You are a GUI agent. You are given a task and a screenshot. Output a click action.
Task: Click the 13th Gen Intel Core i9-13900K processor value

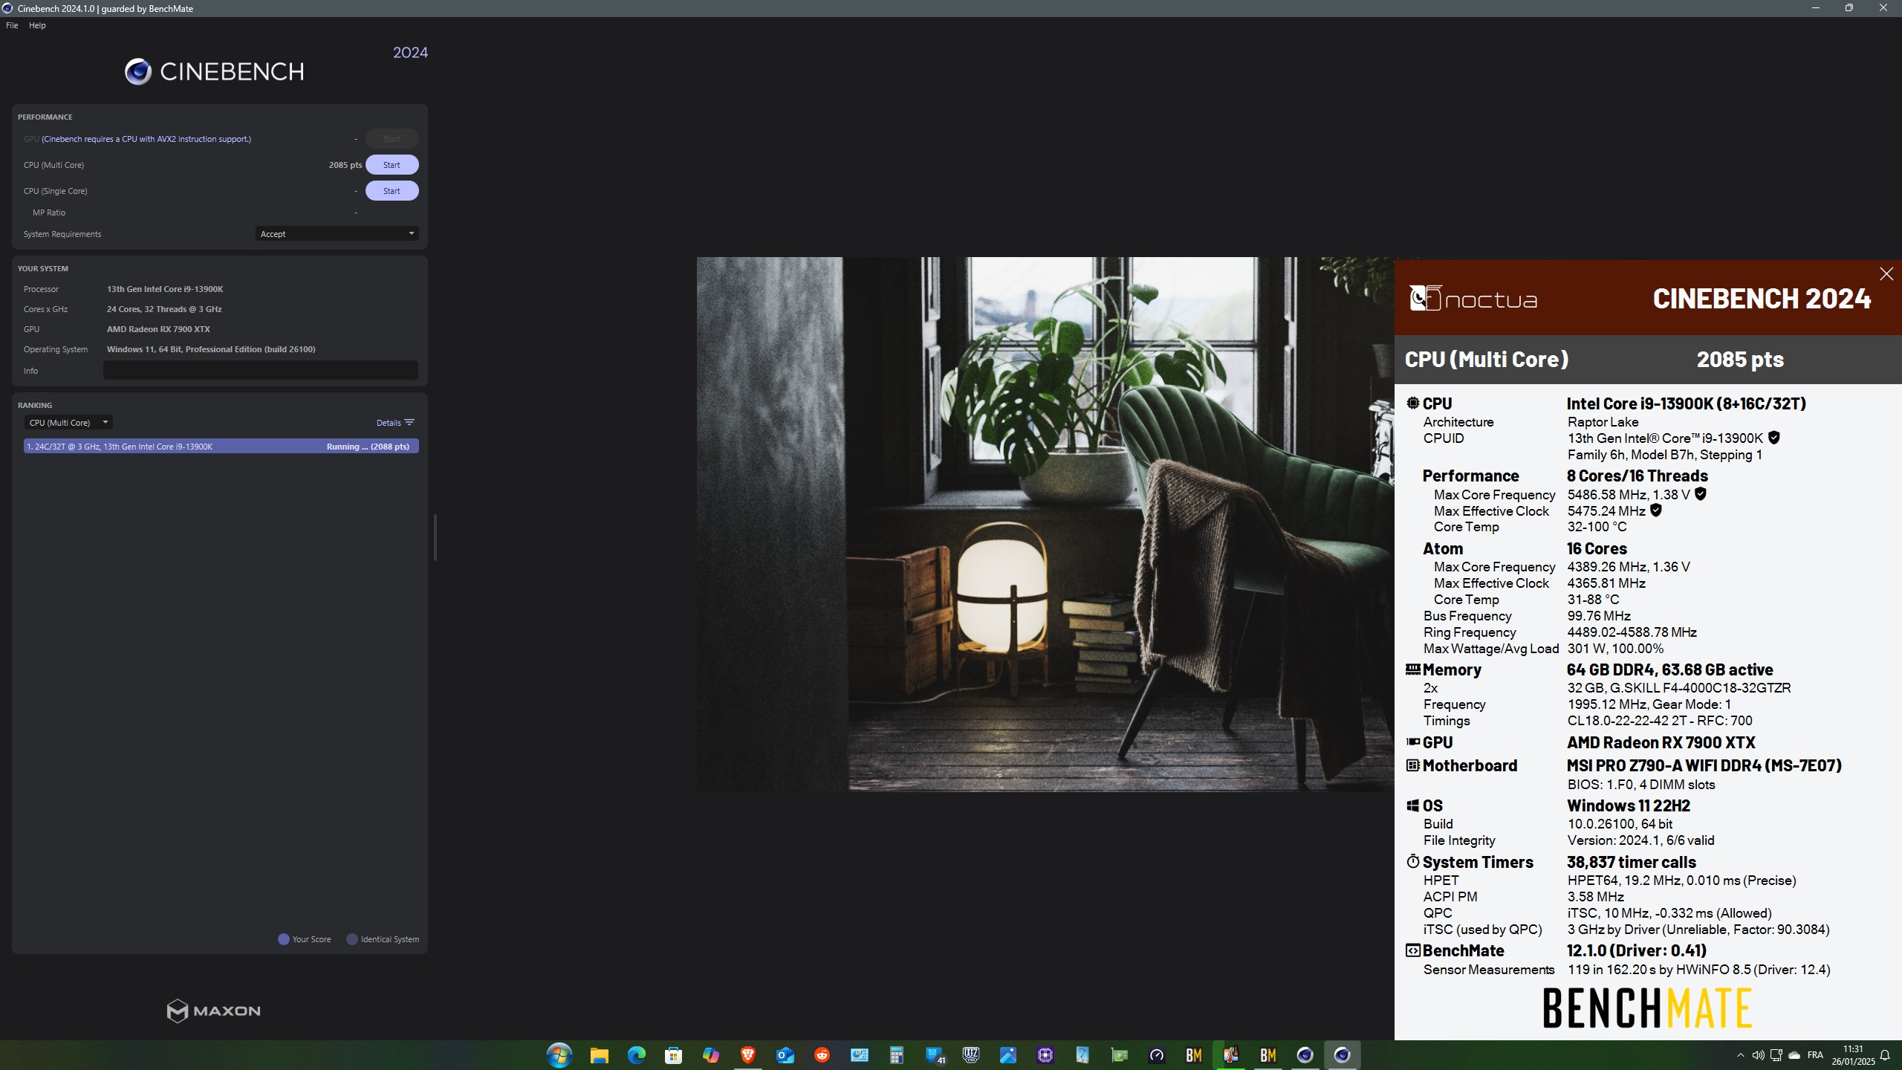(165, 289)
